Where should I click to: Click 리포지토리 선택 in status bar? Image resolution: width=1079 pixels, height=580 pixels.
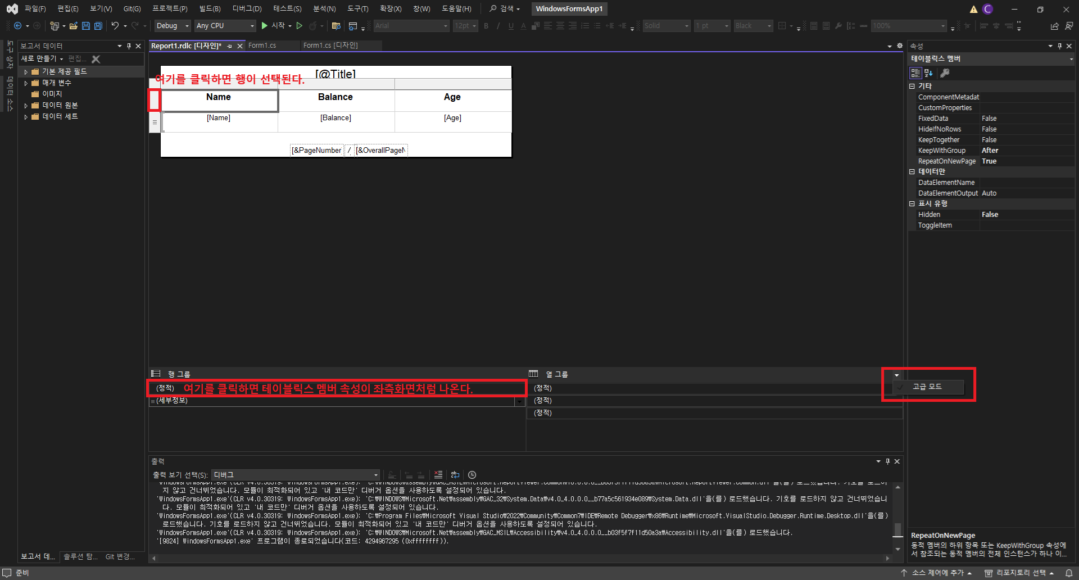click(x=1019, y=573)
